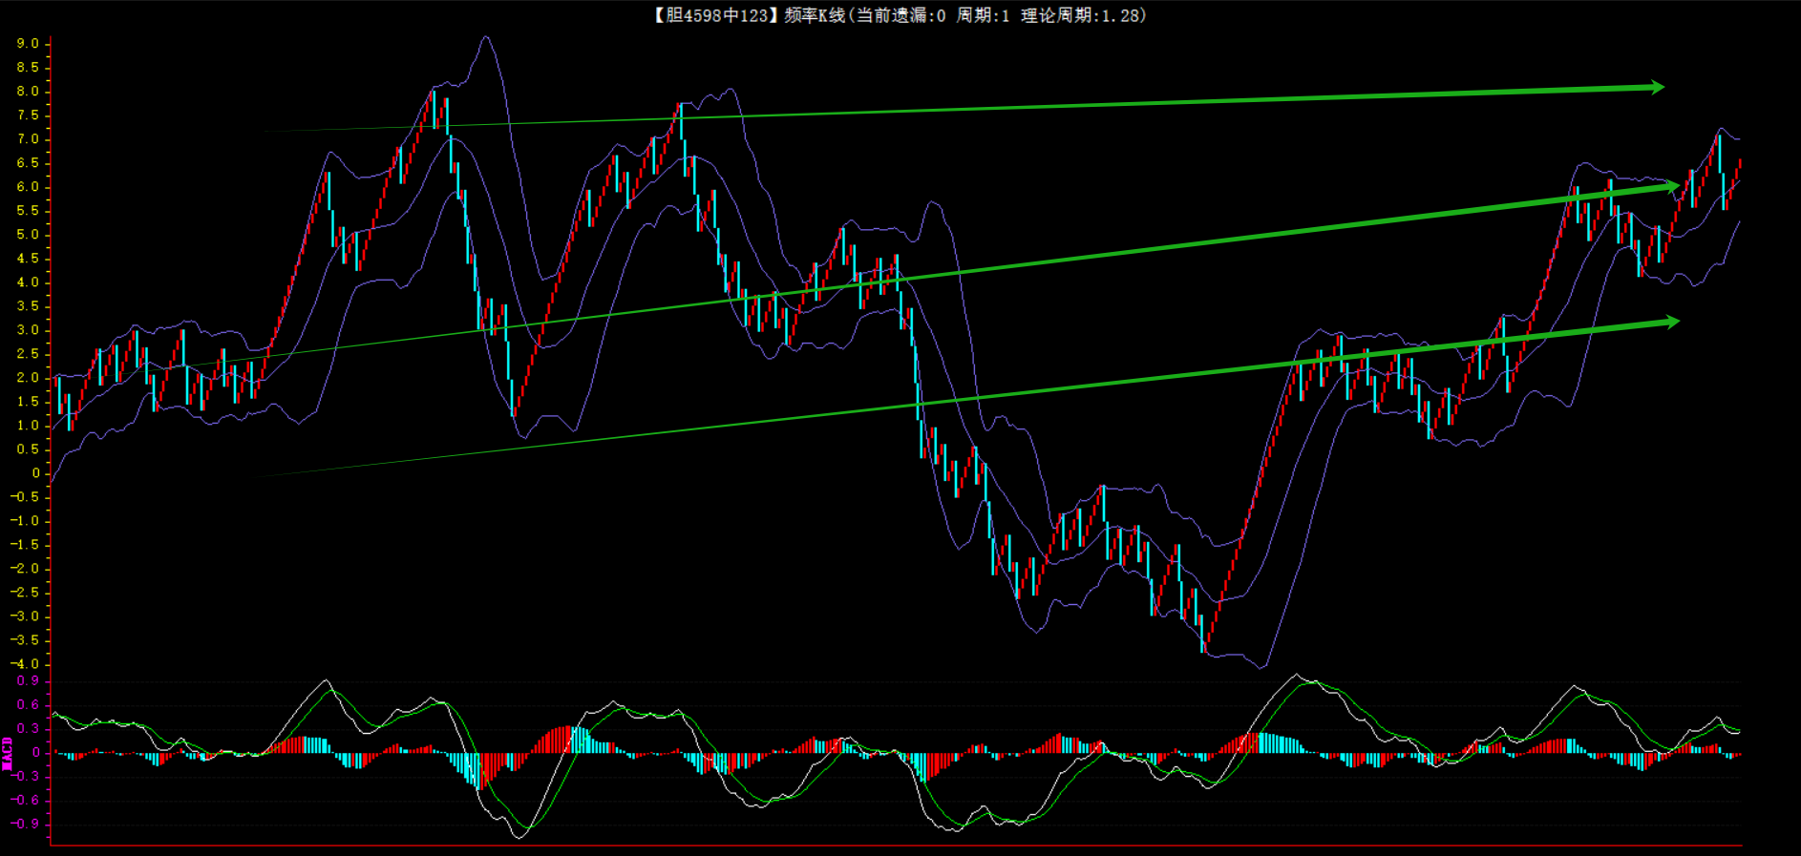Click the highest peak of the upper Bollinger band
The height and width of the screenshot is (856, 1801).
coord(486,38)
